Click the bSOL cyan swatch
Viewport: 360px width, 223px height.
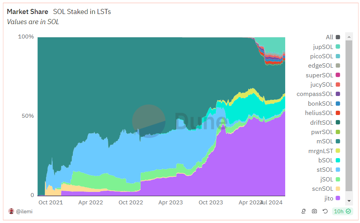coord(338,160)
